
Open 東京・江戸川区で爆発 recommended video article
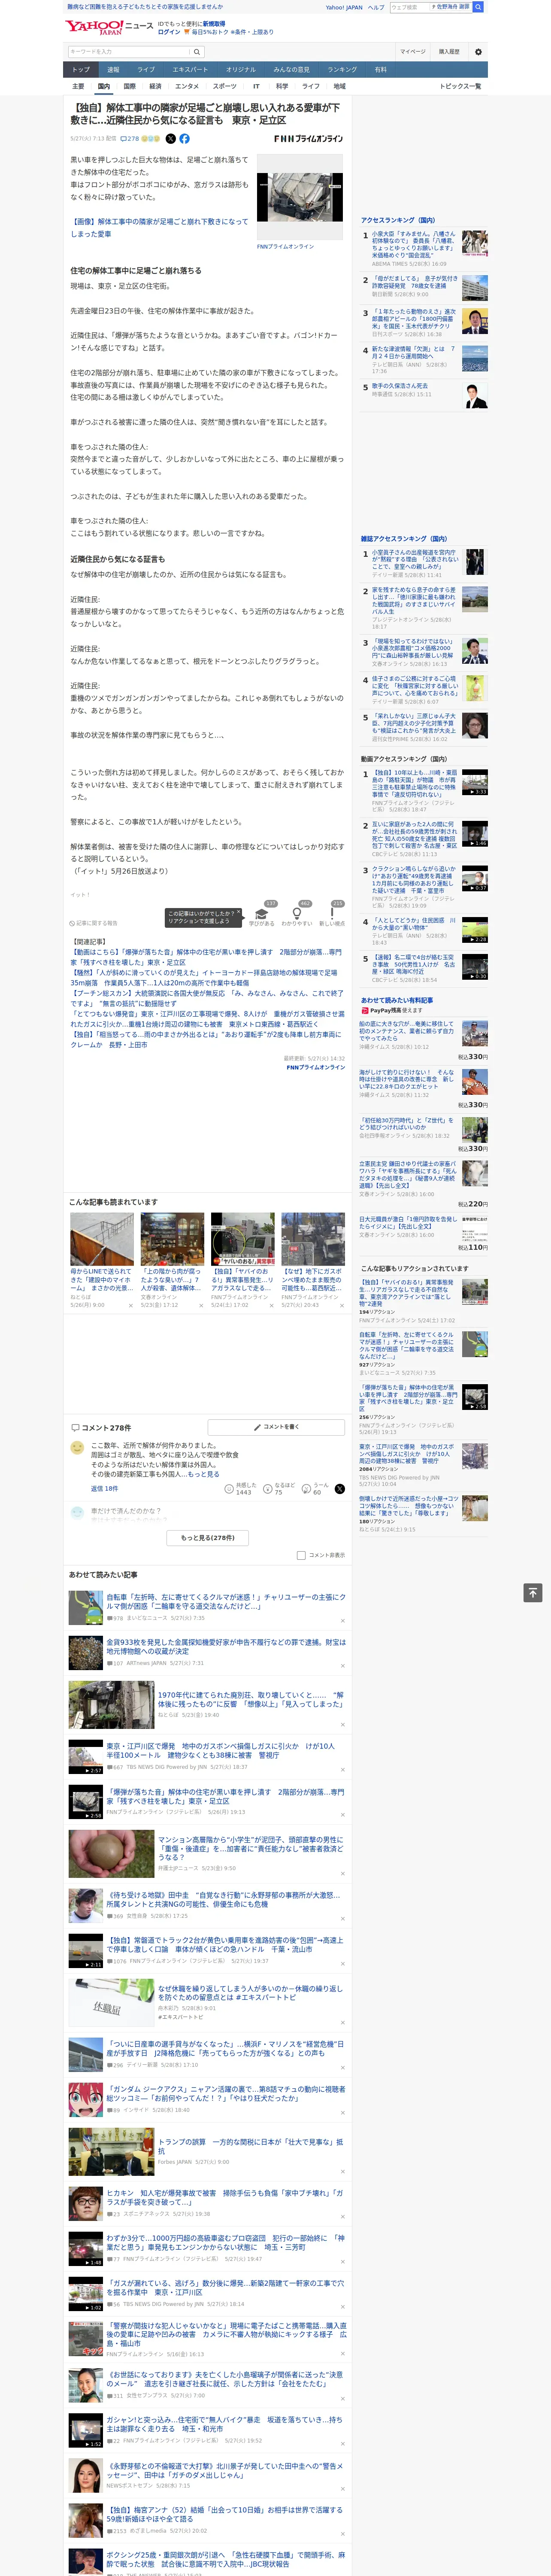(221, 1750)
